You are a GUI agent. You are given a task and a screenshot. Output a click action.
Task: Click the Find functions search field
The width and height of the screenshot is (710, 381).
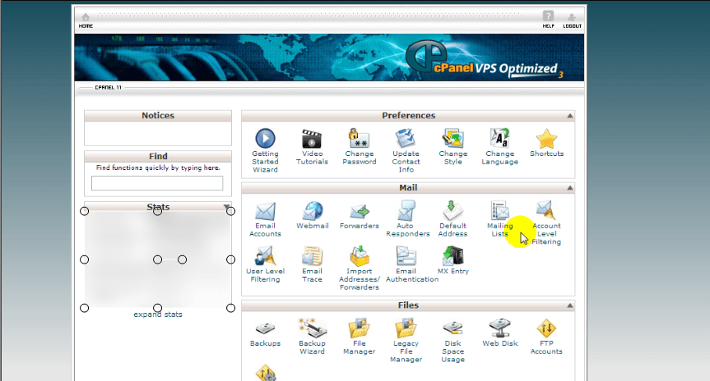coord(157,183)
